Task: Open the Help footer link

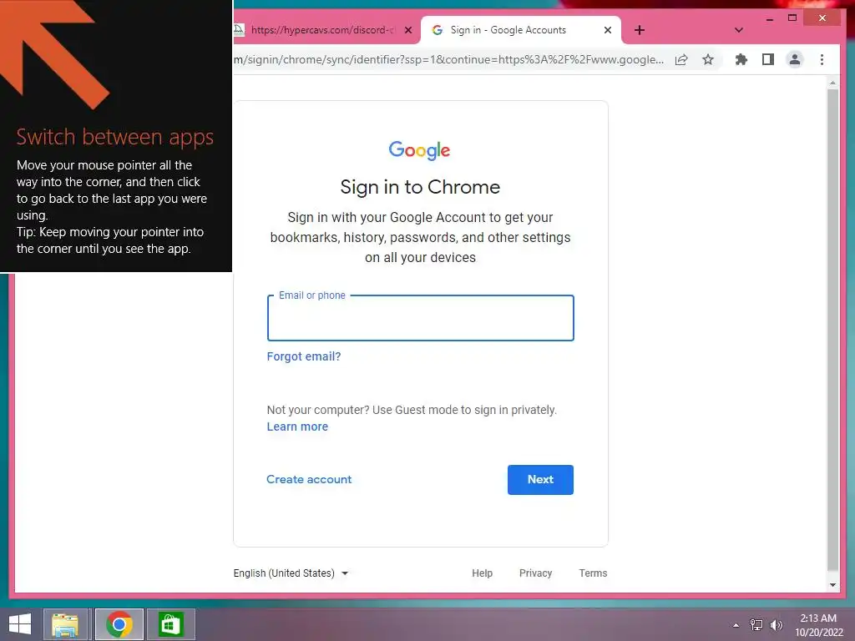Action: pyautogui.click(x=482, y=573)
